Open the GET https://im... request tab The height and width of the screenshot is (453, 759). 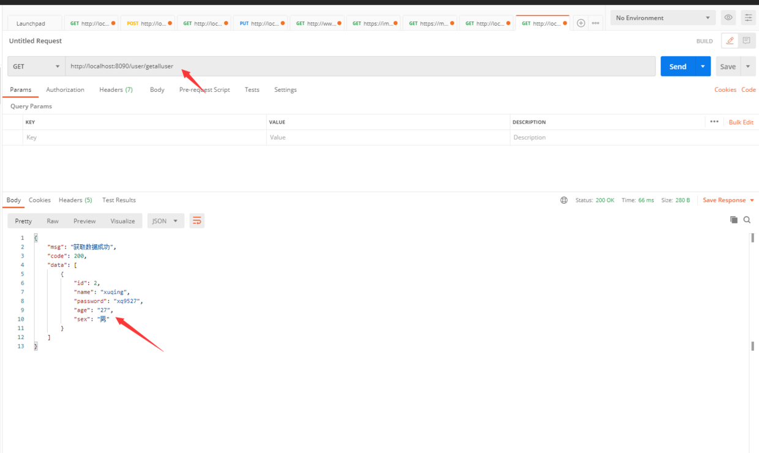(x=374, y=23)
